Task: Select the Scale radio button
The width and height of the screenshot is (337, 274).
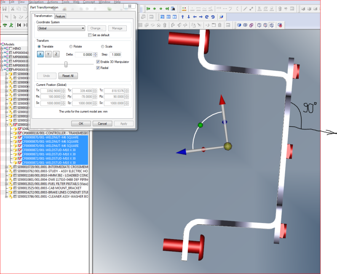Action: point(102,46)
